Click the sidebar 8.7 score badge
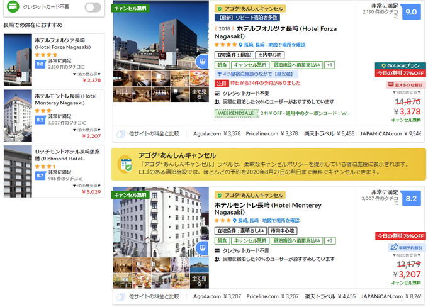The image size is (428, 307). click(x=40, y=176)
